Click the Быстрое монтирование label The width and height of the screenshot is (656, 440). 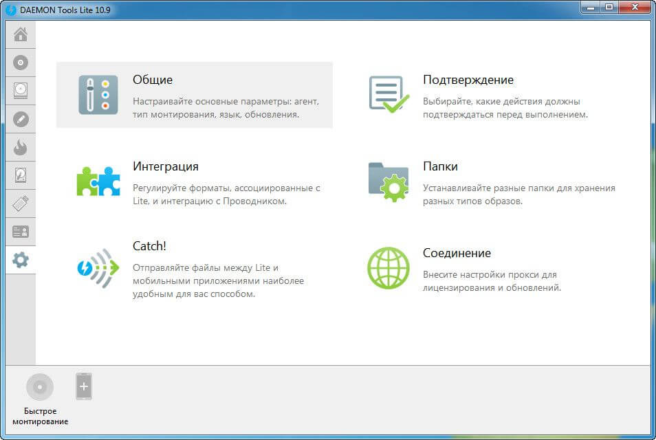pos(40,416)
